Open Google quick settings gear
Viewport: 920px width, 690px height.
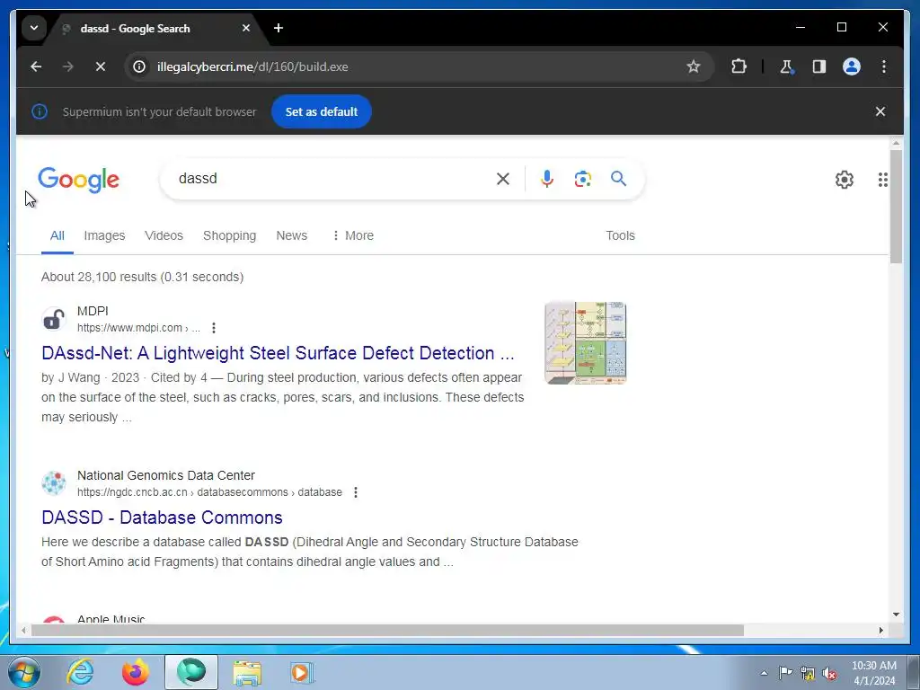point(845,180)
